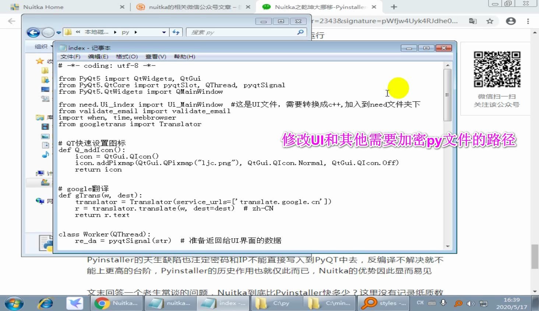This screenshot has height=311, width=539.
Task: Open the Chrome three-dot menu
Action: [x=528, y=21]
